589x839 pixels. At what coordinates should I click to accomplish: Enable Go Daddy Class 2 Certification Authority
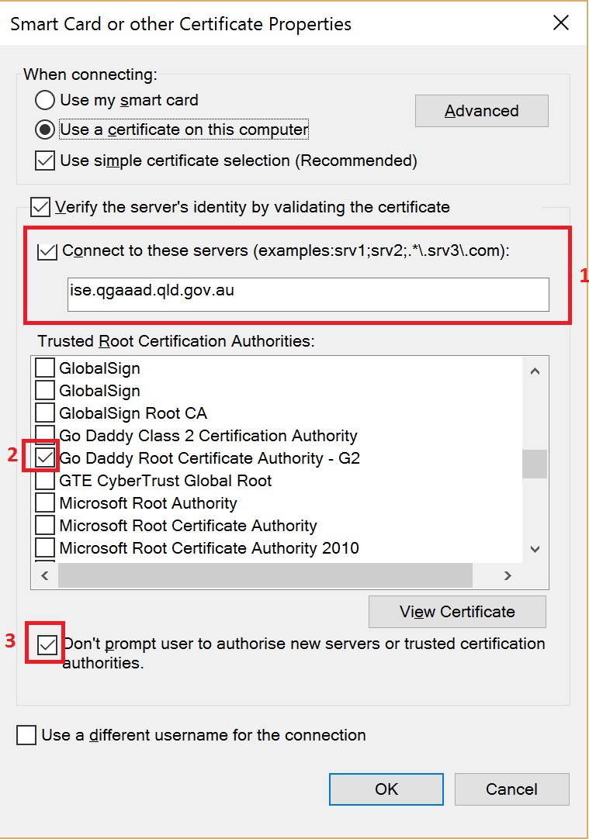click(x=44, y=436)
